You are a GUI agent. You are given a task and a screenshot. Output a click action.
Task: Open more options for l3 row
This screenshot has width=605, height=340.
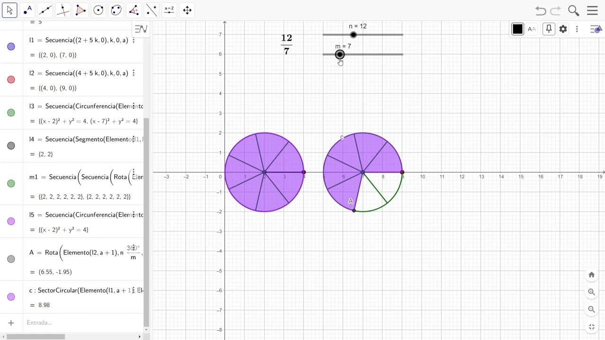(134, 106)
